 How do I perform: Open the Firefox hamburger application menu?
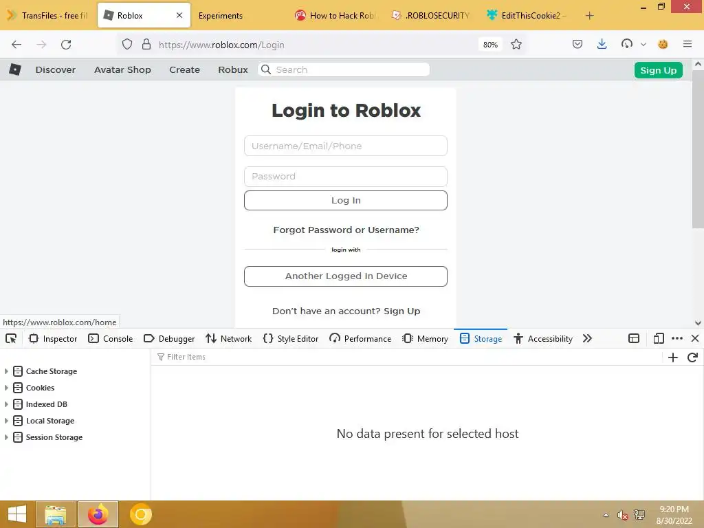click(x=687, y=44)
